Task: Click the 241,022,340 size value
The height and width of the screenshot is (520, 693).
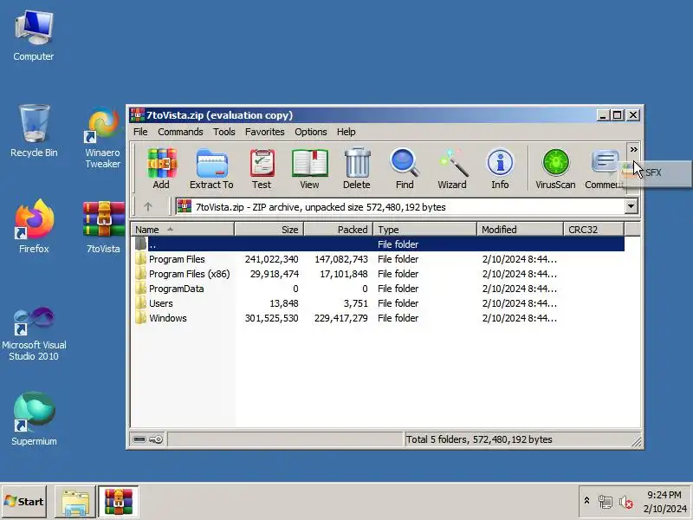Action: coord(271,259)
